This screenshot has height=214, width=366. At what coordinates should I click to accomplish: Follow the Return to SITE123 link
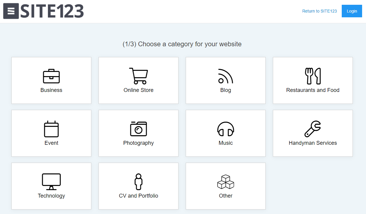coord(319,11)
